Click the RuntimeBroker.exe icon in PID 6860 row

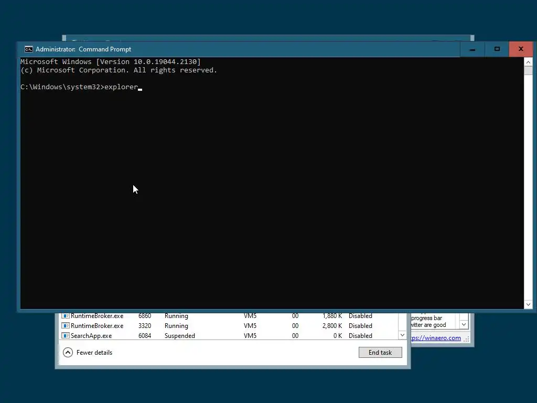[x=66, y=315]
